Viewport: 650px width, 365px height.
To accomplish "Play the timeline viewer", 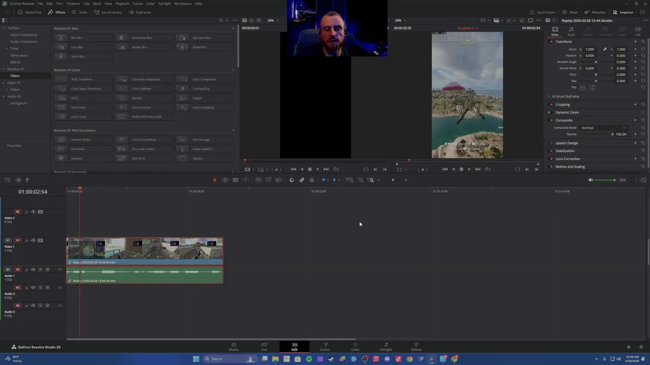I will coord(469,169).
